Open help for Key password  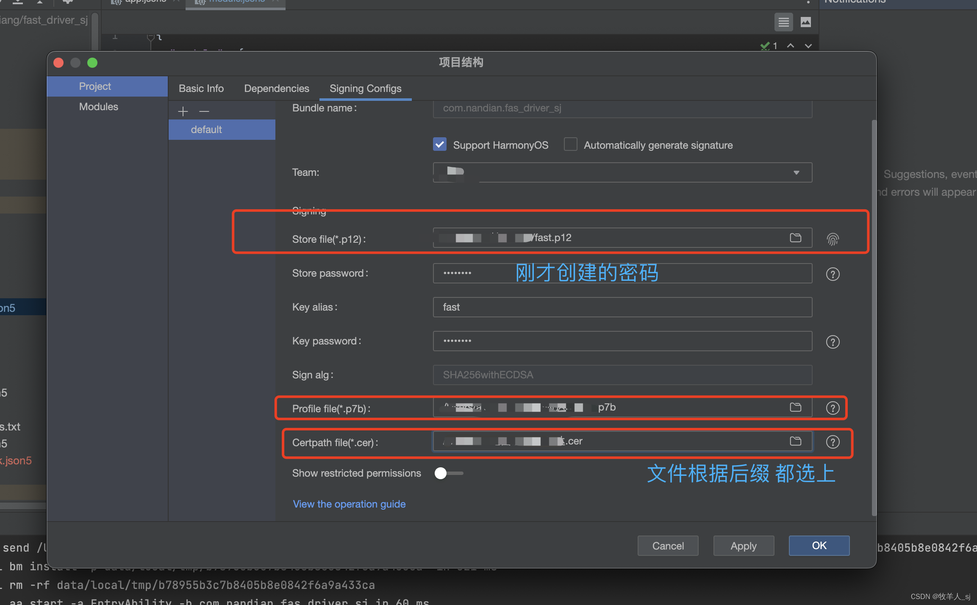833,342
